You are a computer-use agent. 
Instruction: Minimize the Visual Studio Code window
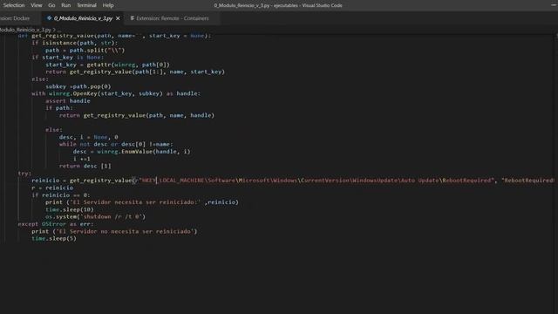554,4
